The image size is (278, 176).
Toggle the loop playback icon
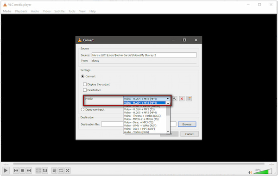point(61,170)
